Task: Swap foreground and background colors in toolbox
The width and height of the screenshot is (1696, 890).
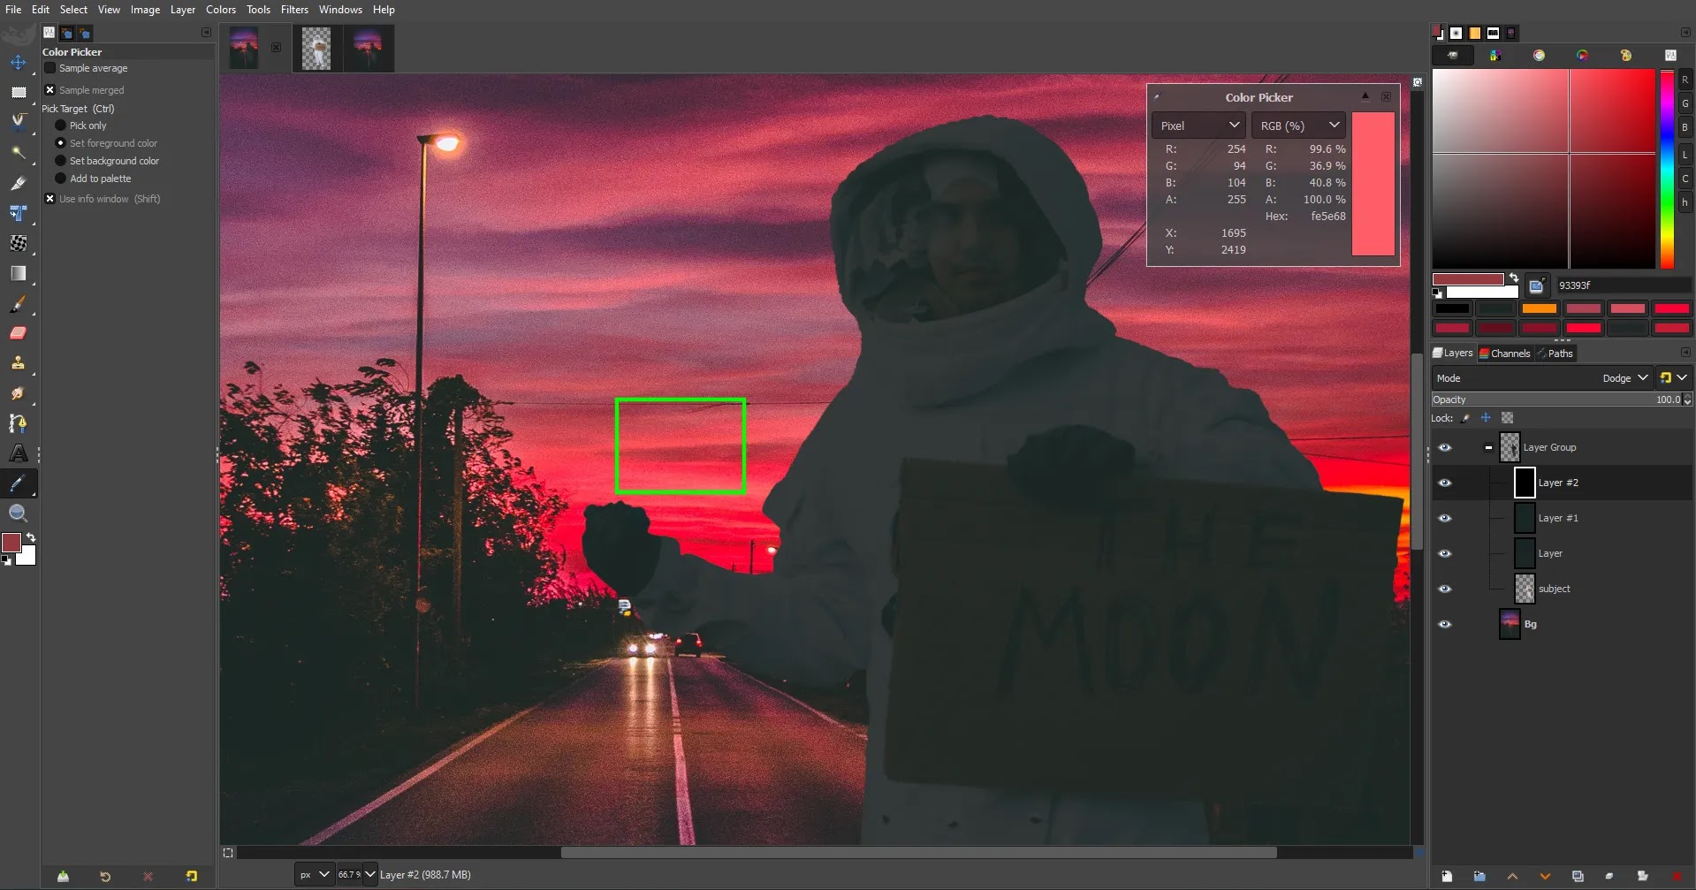Action: [31, 537]
